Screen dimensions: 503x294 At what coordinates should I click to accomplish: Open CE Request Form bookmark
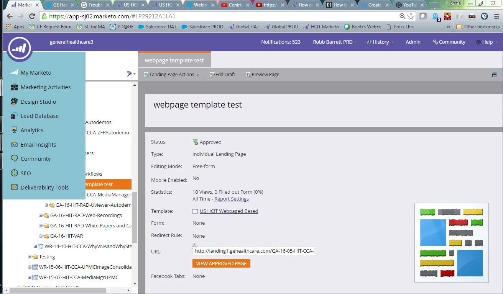click(x=50, y=27)
